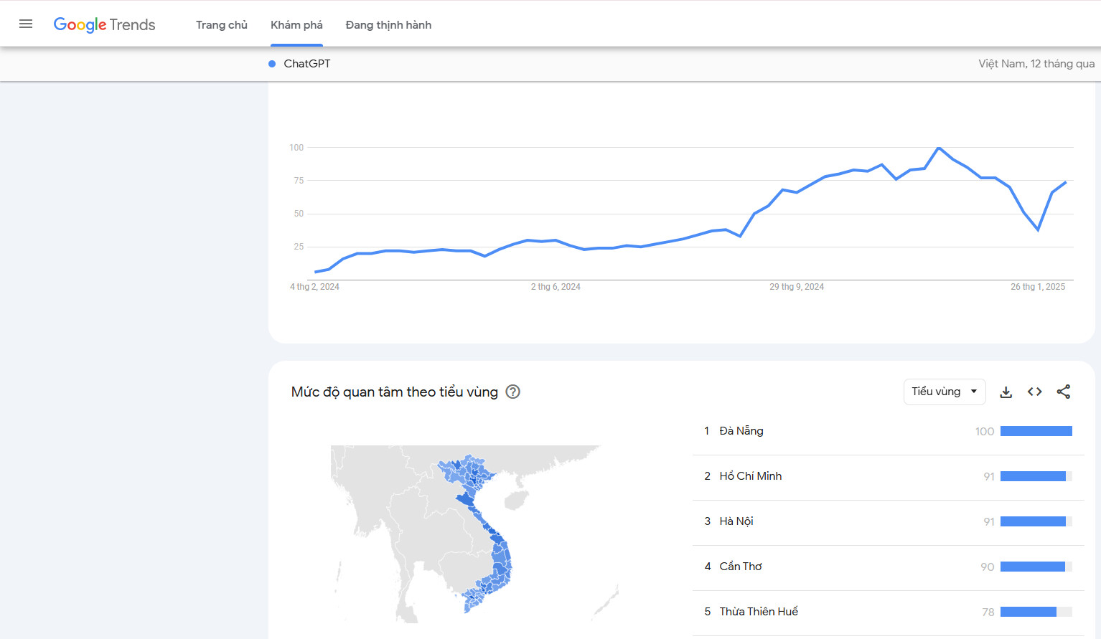Switch to Đang thịnh hành tab
The height and width of the screenshot is (639, 1101).
(x=388, y=25)
